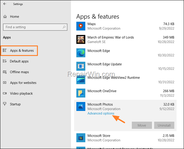Focus the Find a setting field
The image size is (184, 149).
[x=35, y=27]
